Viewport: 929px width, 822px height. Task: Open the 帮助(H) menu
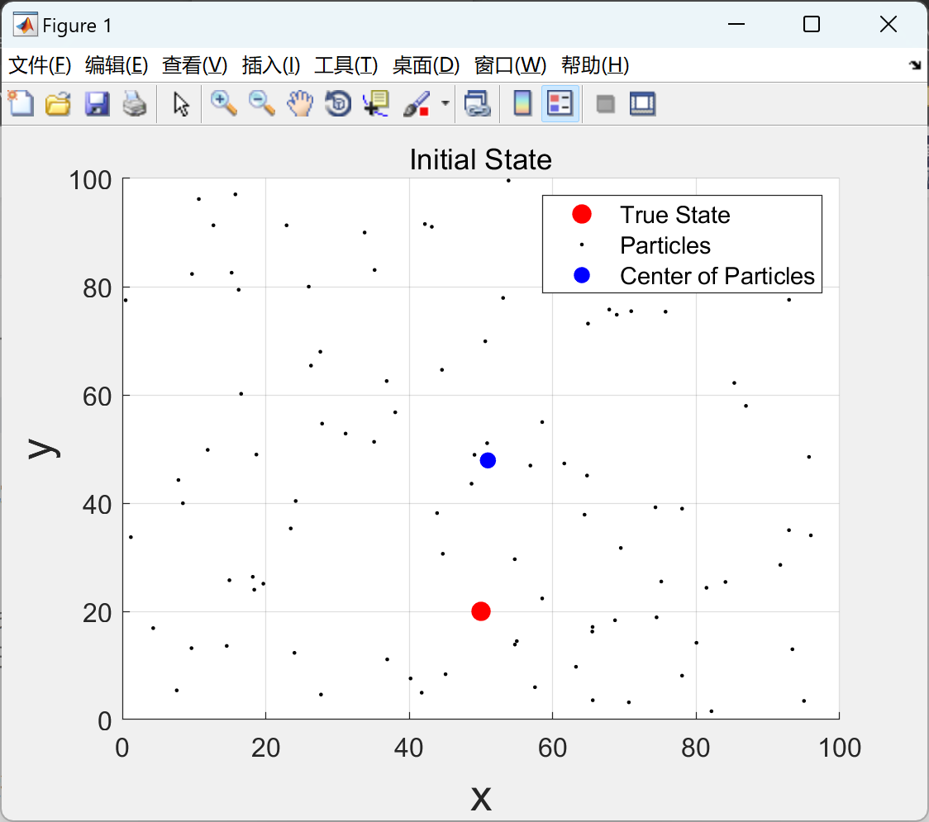coord(595,65)
